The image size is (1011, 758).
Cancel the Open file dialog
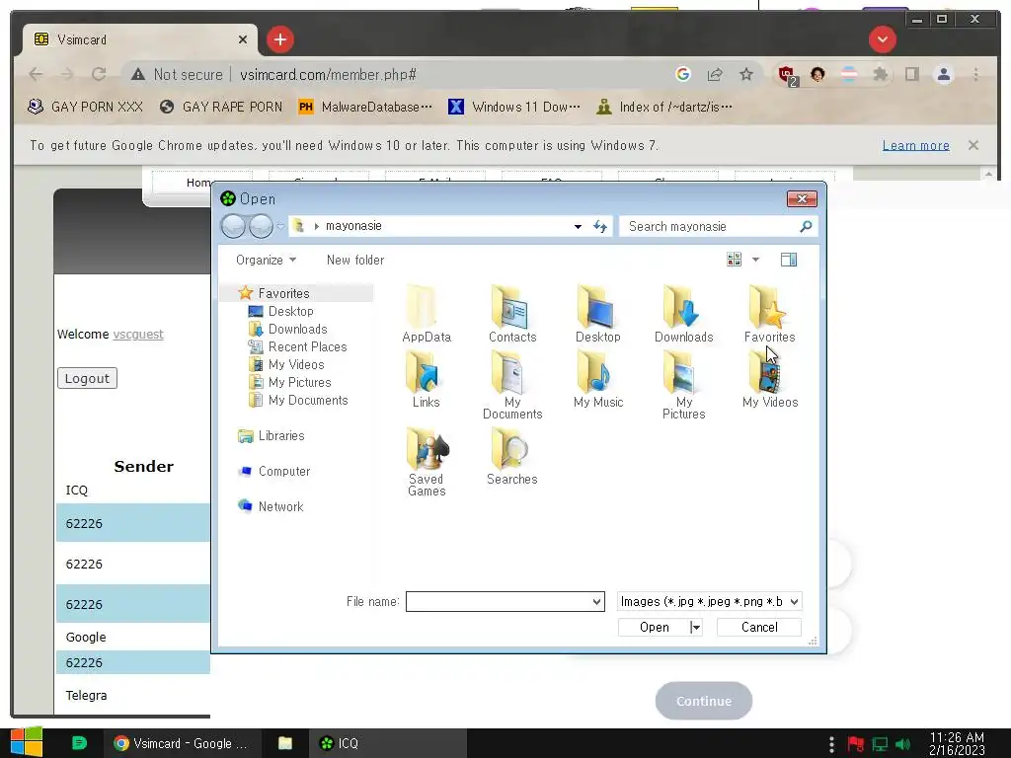point(759,627)
